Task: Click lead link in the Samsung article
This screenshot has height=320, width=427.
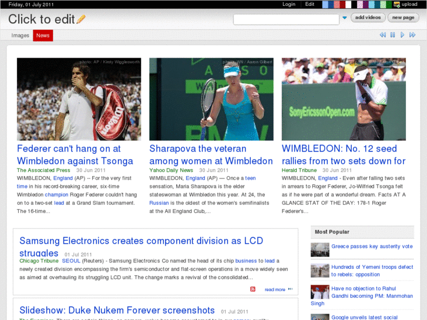Action: [270, 261]
